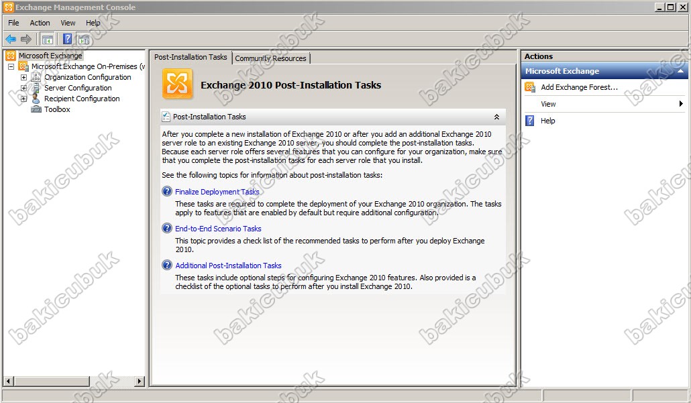Switch to the Community Resources tab
691x403 pixels.
(270, 58)
